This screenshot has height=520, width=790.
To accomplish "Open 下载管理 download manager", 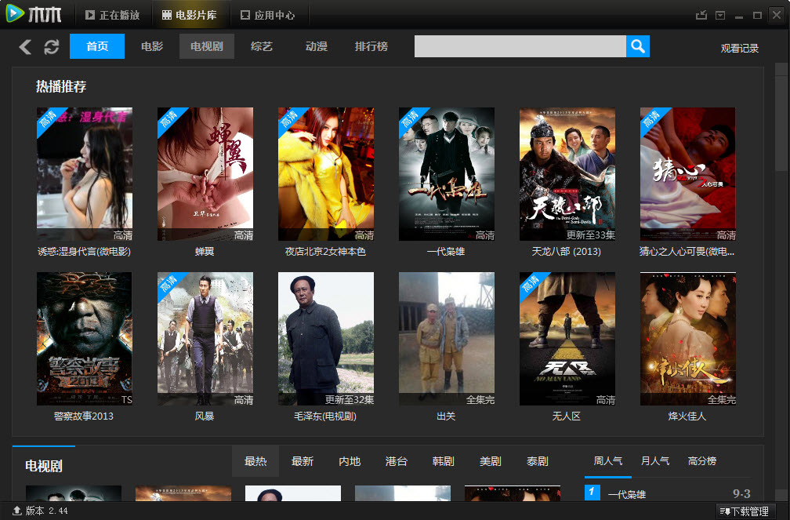I will click(x=745, y=511).
